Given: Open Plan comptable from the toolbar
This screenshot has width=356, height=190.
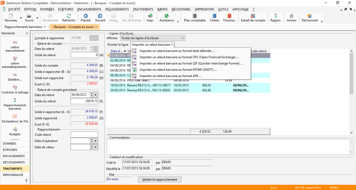Looking at the screenshot, I should click(195, 18).
